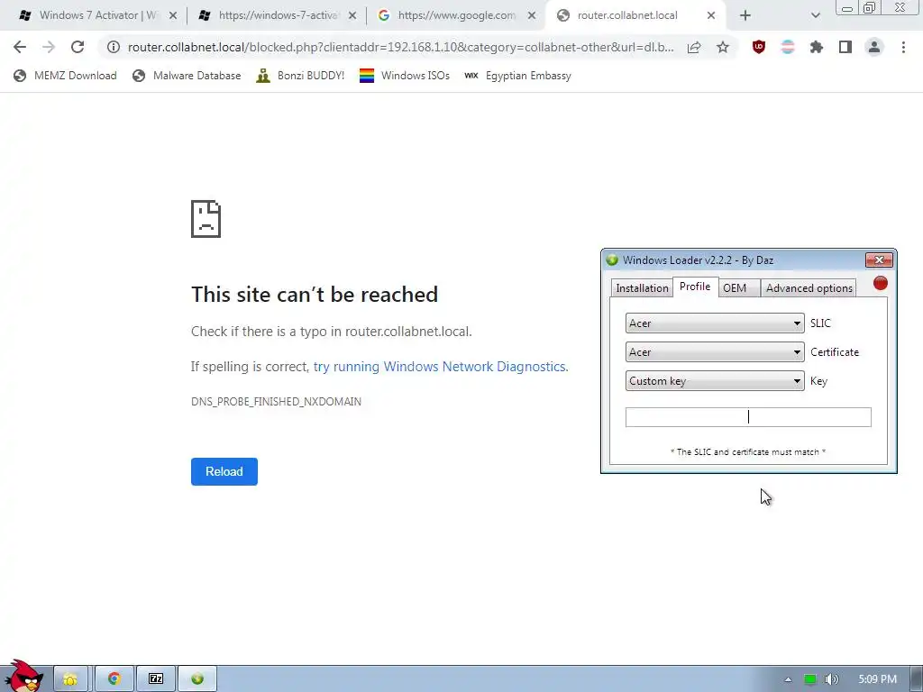This screenshot has height=692, width=923.
Task: Open the MEMZ Download bookmark
Action: (65, 76)
